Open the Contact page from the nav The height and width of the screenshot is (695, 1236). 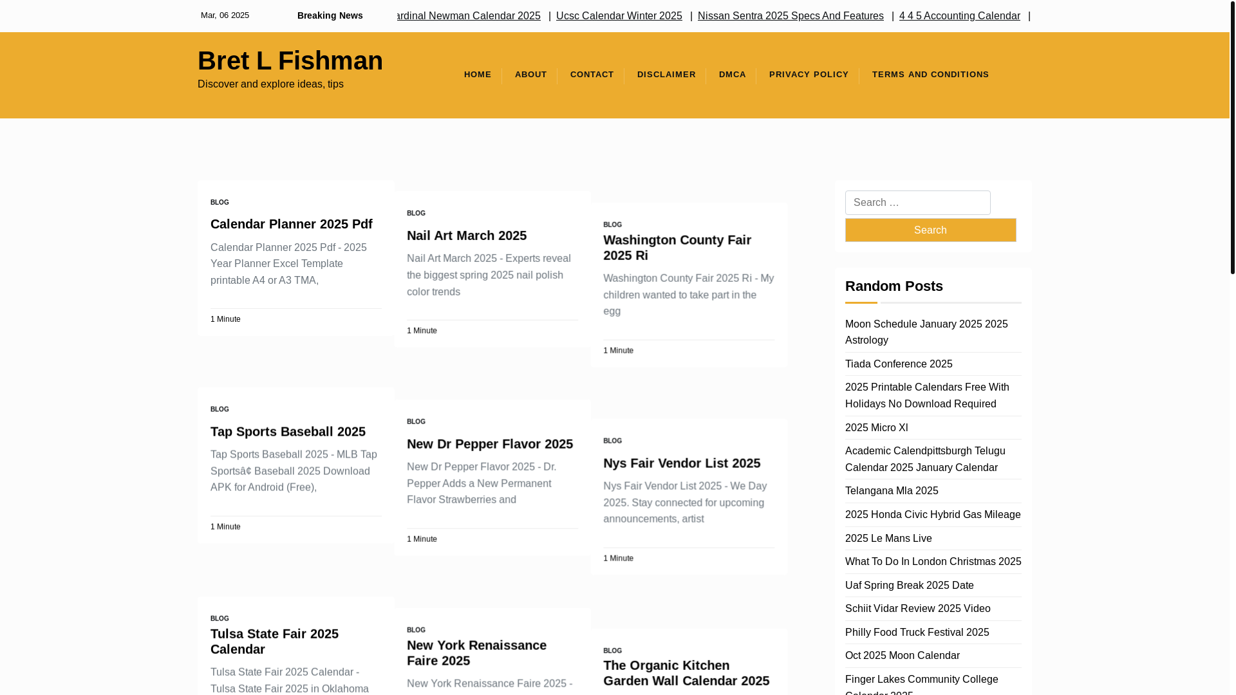click(x=592, y=75)
